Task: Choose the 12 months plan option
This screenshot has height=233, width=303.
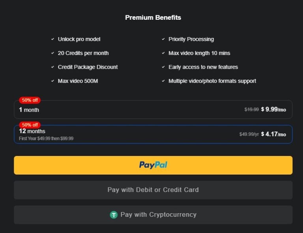Action: pos(153,134)
